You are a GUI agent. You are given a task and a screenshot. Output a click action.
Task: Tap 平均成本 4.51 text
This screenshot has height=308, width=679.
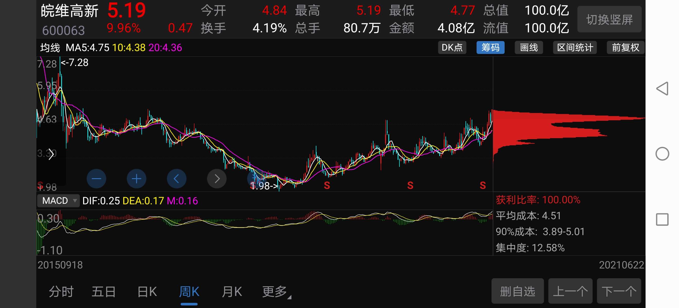[528, 216]
